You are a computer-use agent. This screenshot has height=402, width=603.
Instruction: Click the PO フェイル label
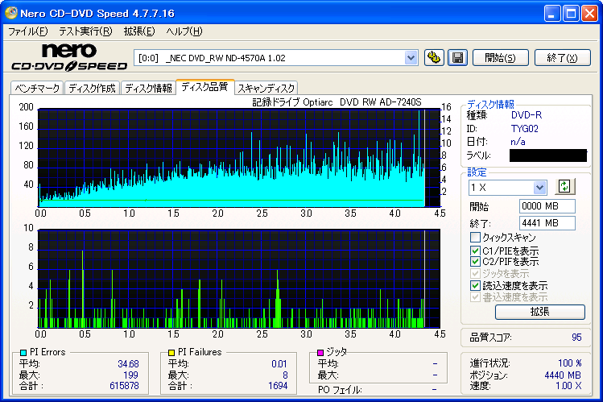click(340, 390)
